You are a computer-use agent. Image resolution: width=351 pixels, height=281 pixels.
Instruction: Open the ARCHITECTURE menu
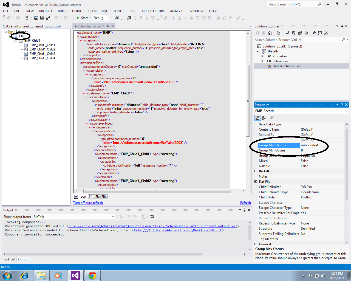click(153, 11)
